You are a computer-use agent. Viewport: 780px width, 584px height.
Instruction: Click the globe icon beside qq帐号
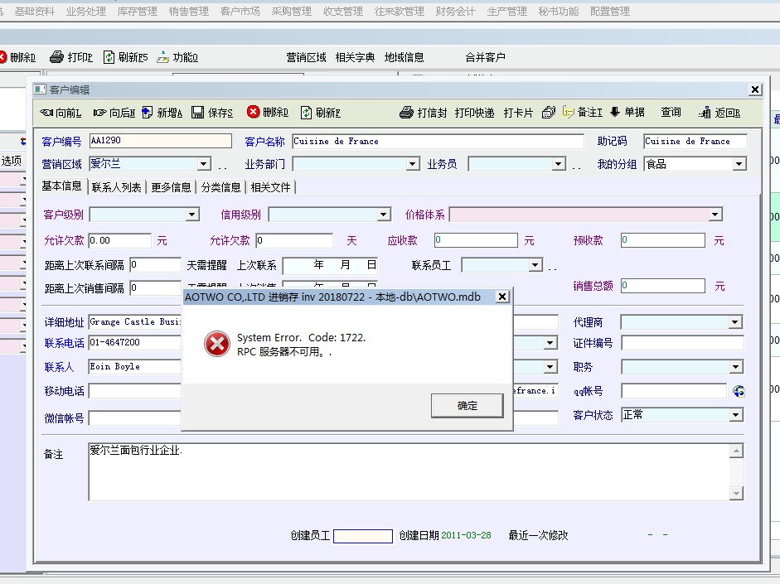tap(739, 391)
